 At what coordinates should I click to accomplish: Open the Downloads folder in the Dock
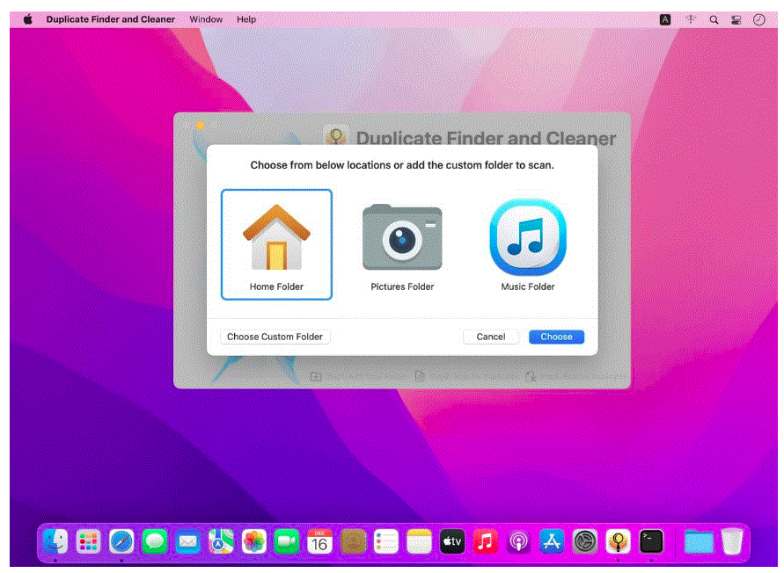click(x=698, y=541)
